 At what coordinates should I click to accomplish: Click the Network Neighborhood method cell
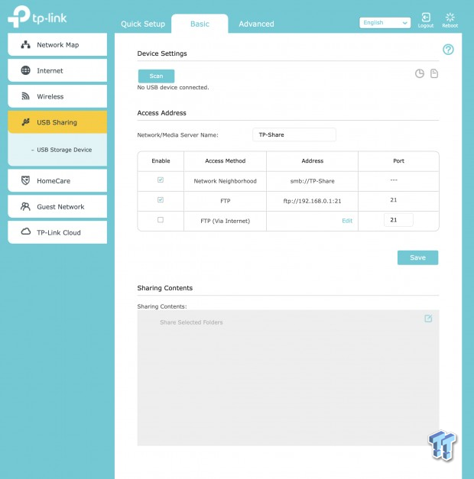tap(225, 181)
